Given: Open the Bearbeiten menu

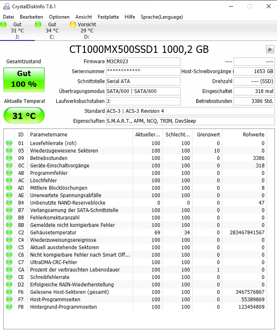Looking at the screenshot, I should tap(31, 17).
